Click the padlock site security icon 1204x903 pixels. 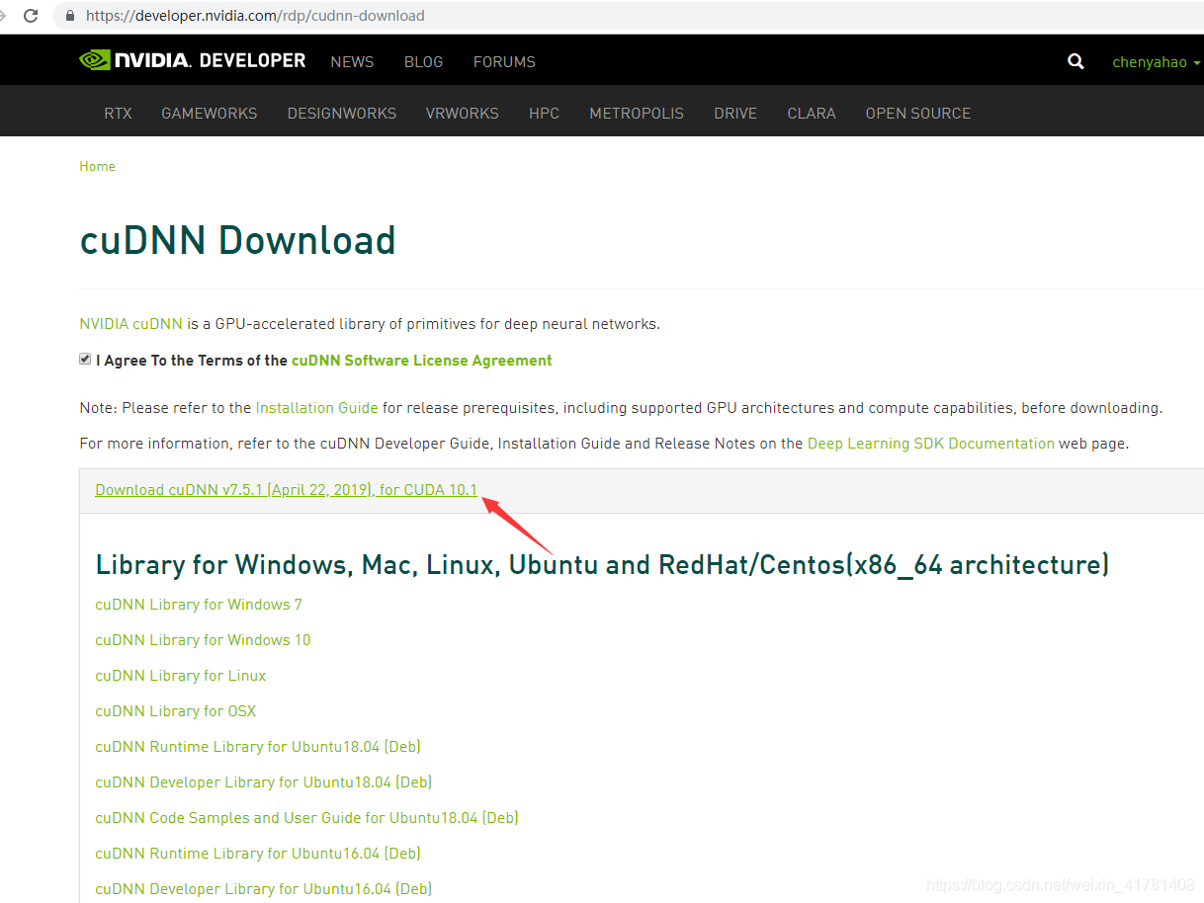coord(69,16)
